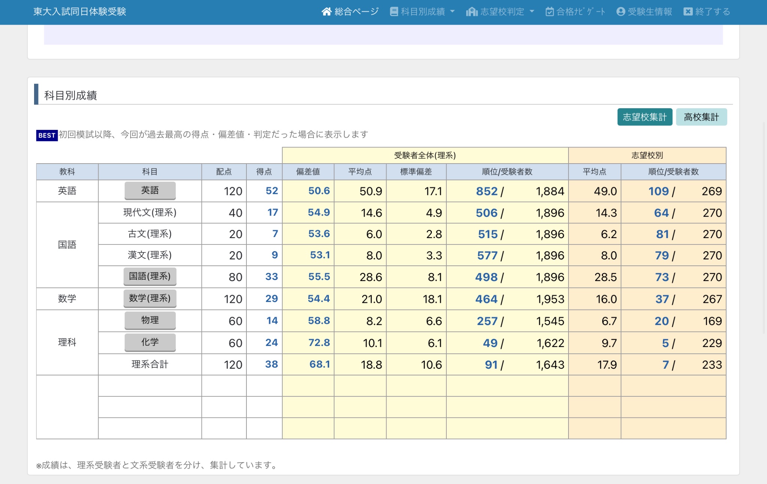The height and width of the screenshot is (484, 767).
Task: Click the home icon beside 総合ページ
Action: 326,12
